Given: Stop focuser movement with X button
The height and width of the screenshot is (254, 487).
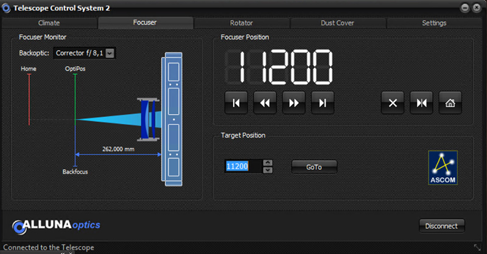Looking at the screenshot, I should 393,102.
